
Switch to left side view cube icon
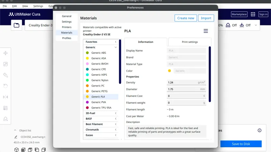click(x=37, y=150)
